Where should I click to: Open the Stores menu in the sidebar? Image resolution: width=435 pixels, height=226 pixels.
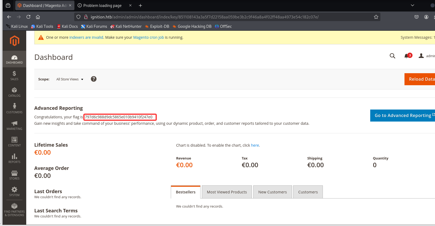click(14, 175)
